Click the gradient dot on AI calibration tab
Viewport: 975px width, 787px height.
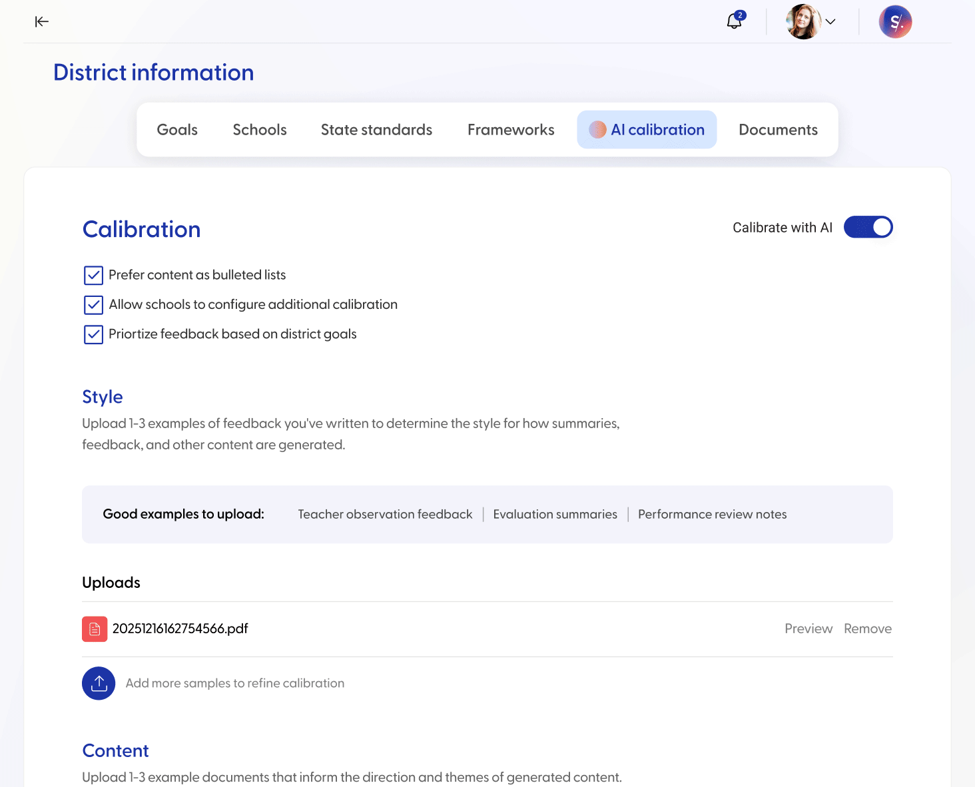(598, 129)
